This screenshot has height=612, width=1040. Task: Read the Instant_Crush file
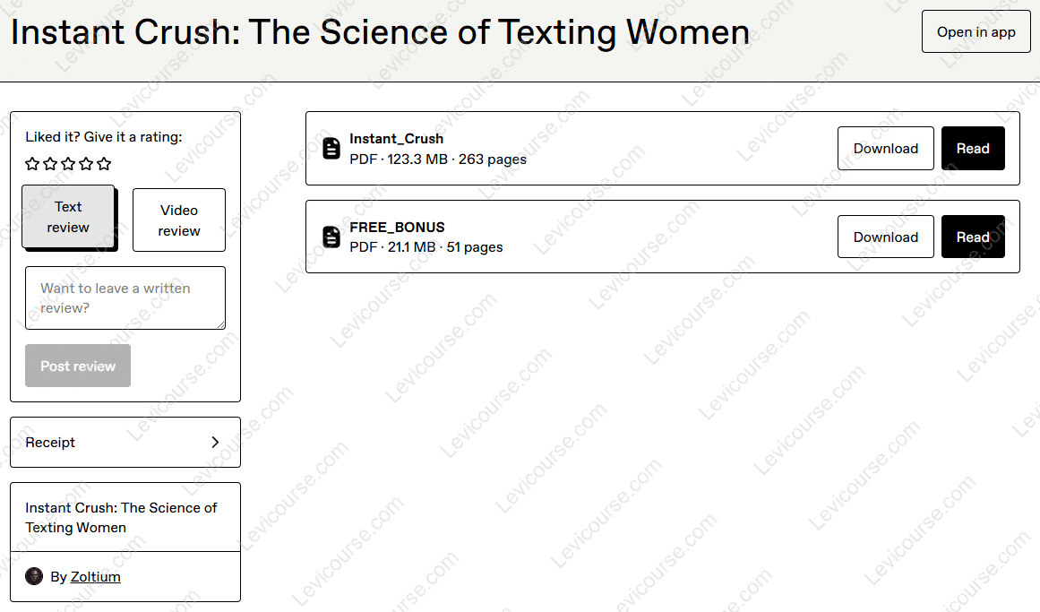coord(973,149)
